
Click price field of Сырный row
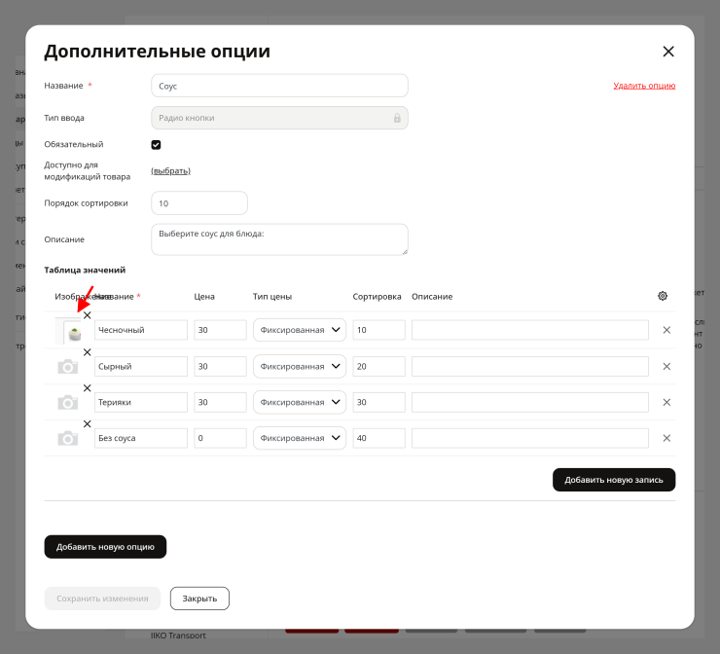(x=221, y=367)
